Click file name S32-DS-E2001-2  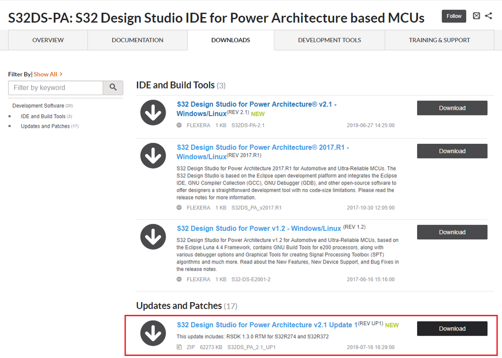251,279
